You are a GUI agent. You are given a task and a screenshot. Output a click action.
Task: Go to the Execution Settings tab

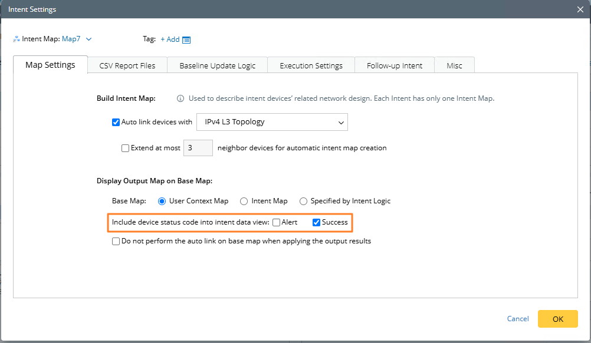pyautogui.click(x=311, y=65)
